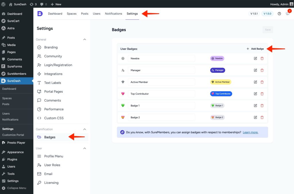Open the Learn more link about memberships

coord(250,132)
